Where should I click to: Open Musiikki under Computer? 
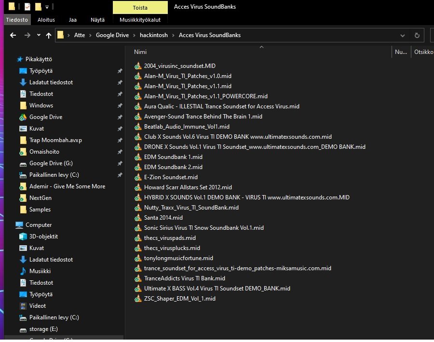40,271
